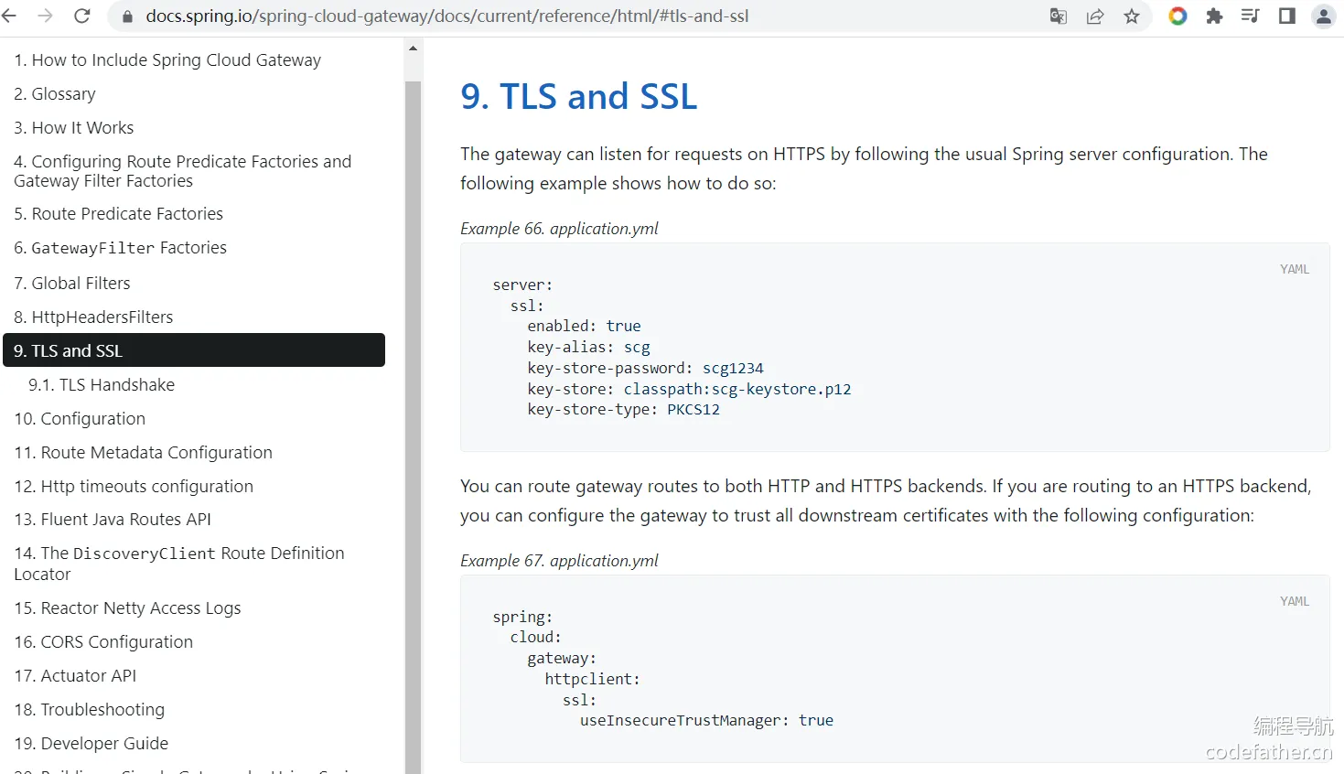This screenshot has width=1344, height=774.
Task: Open '6. GatewayFilter Factories' section
Action: 121,248
